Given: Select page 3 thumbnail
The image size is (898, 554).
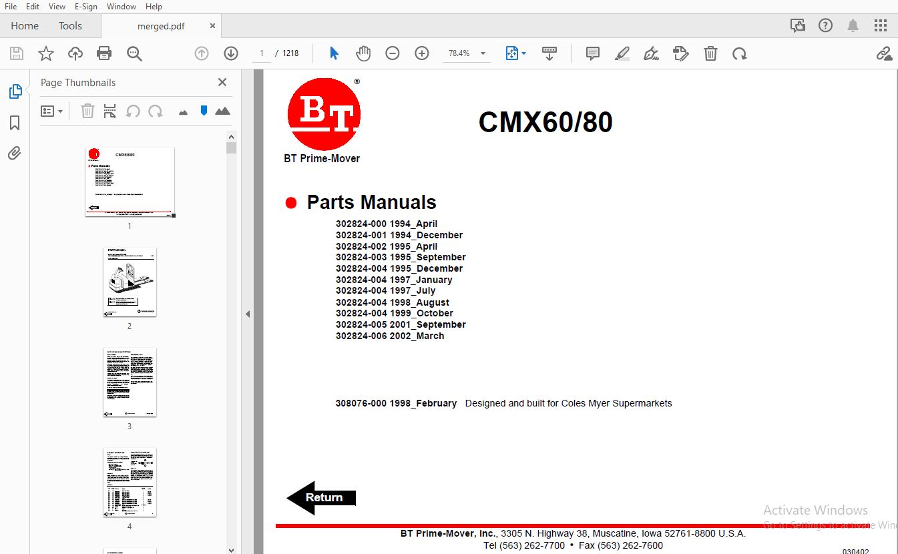Looking at the screenshot, I should click(130, 382).
